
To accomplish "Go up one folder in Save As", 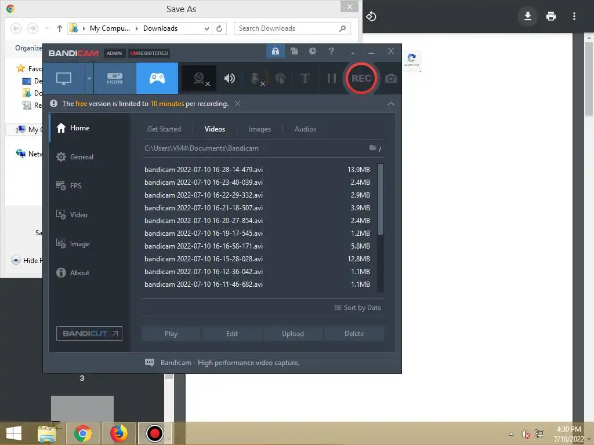I will 60,28.
